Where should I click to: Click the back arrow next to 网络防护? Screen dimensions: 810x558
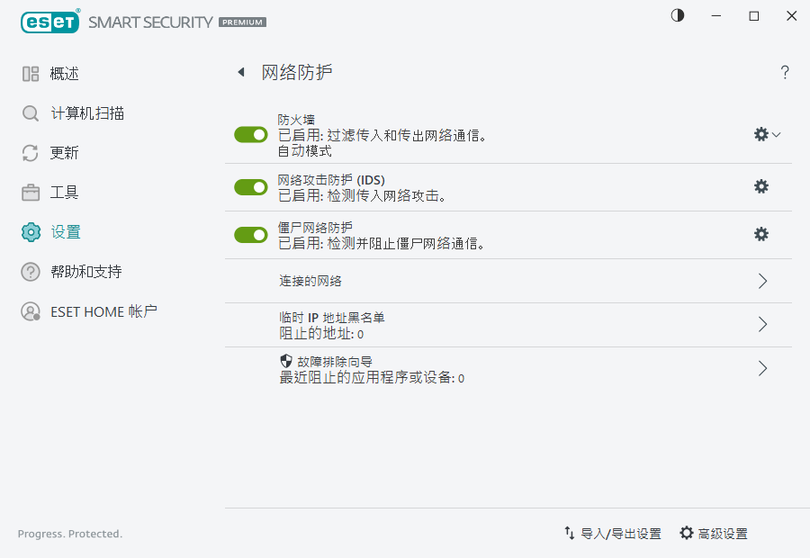click(x=240, y=72)
